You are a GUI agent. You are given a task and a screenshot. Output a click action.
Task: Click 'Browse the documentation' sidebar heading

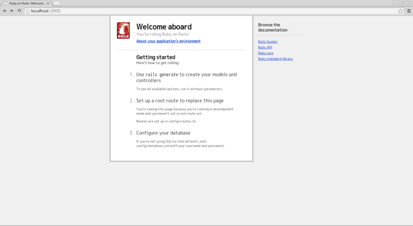pos(273,27)
